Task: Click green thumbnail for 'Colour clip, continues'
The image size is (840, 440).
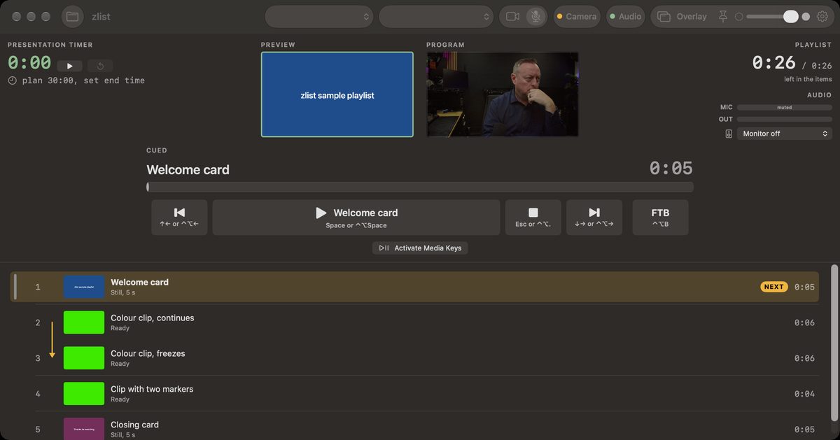Action: [84, 322]
